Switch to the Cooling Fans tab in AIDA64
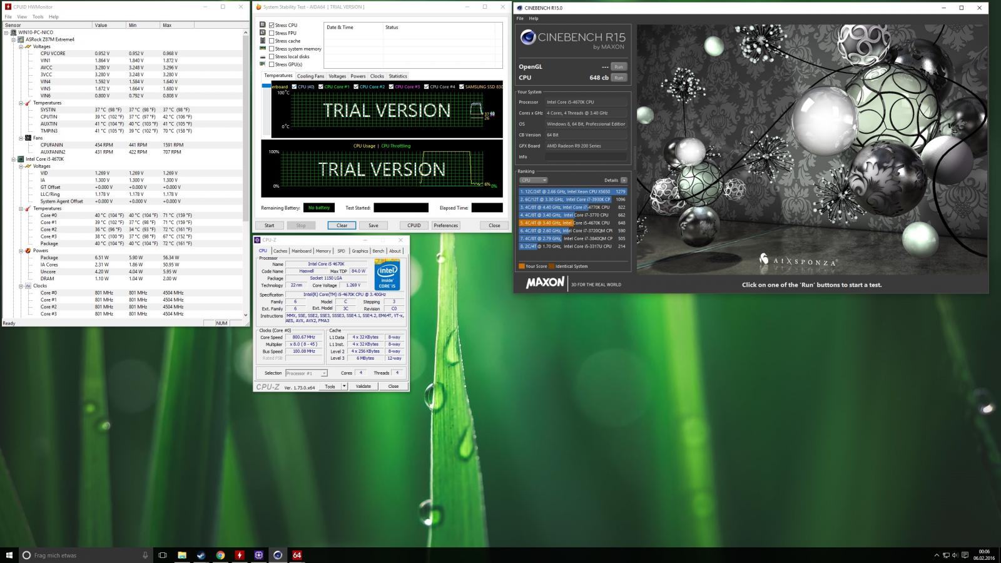Screen dimensions: 1001x563 coord(310,76)
